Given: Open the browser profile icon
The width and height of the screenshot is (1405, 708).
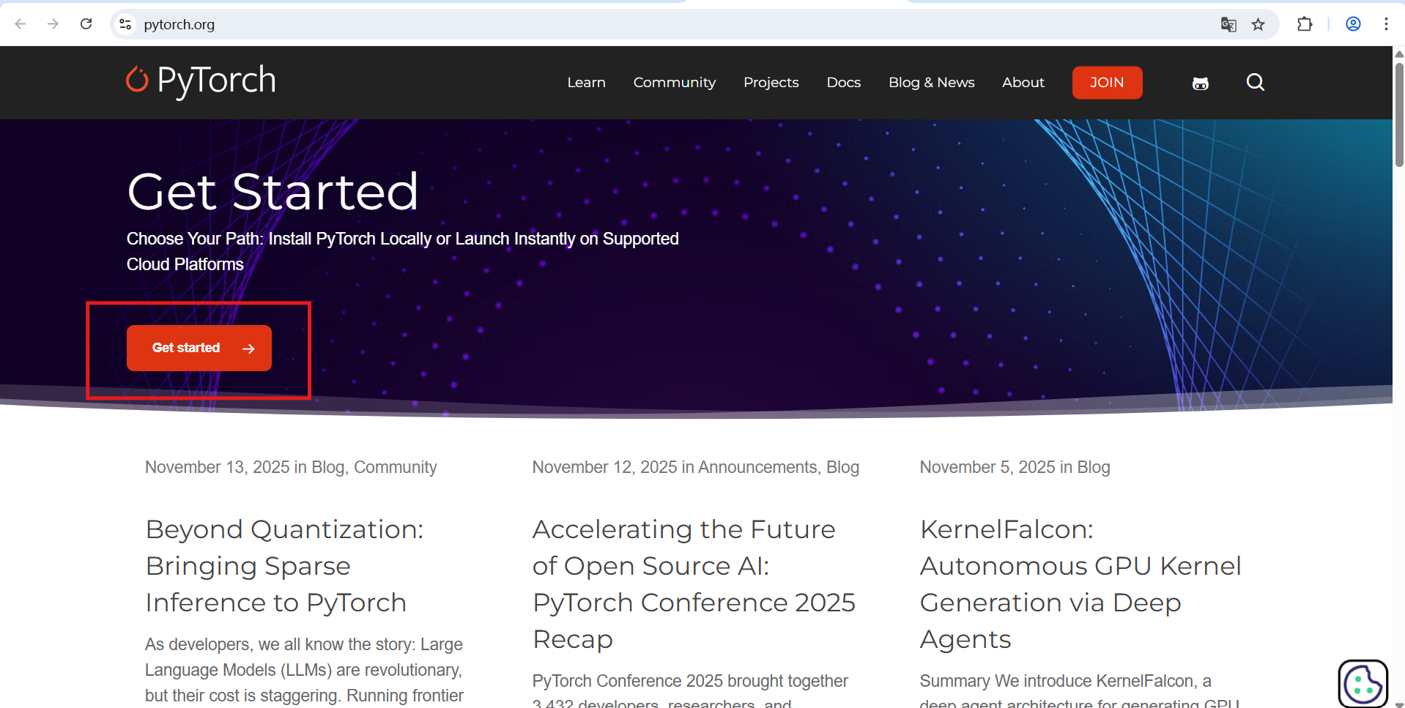Looking at the screenshot, I should pyautogui.click(x=1353, y=24).
